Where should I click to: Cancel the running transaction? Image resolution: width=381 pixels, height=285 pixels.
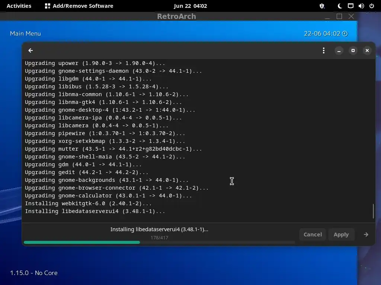313,235
